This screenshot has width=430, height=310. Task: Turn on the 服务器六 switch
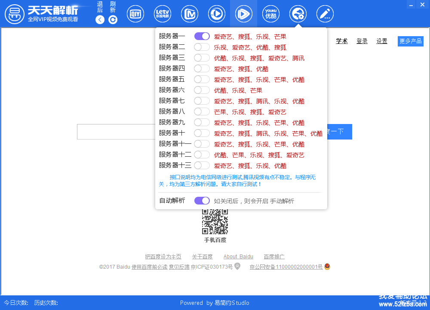point(202,90)
